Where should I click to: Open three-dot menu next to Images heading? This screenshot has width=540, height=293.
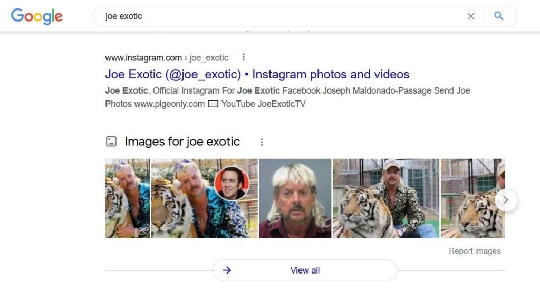click(262, 142)
